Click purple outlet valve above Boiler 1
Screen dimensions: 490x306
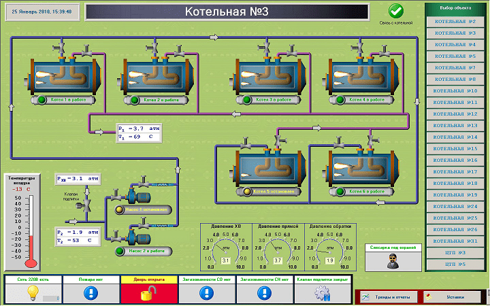[x=86, y=50]
